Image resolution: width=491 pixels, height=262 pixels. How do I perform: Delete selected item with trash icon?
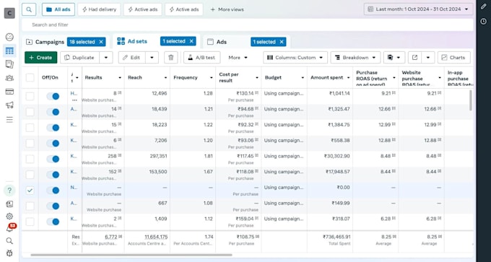pos(171,58)
